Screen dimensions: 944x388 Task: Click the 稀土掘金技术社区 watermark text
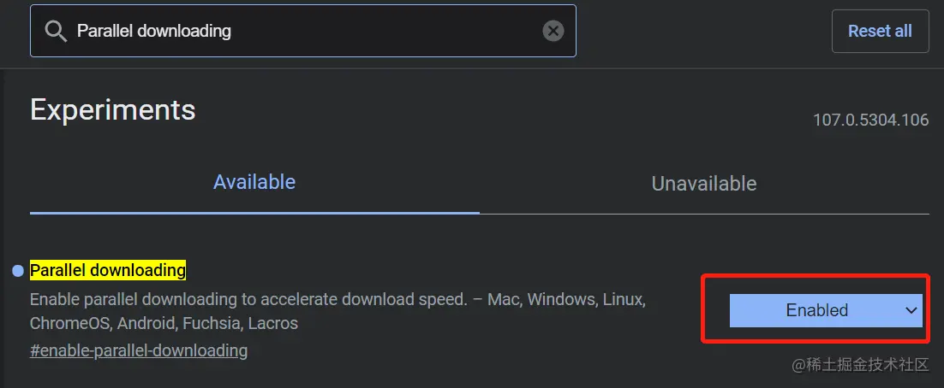click(x=860, y=365)
